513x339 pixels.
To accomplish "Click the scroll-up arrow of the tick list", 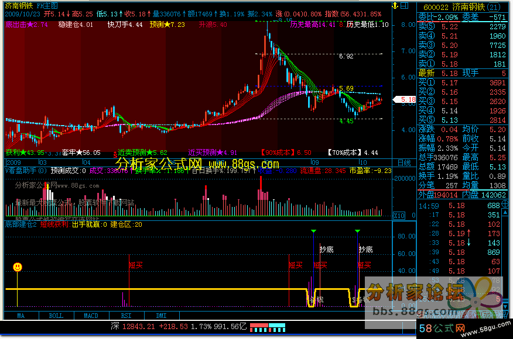I will (505, 212).
